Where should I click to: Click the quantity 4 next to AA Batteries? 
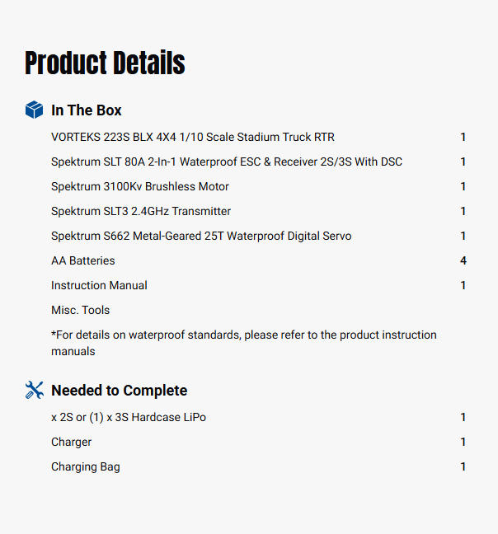tap(463, 260)
